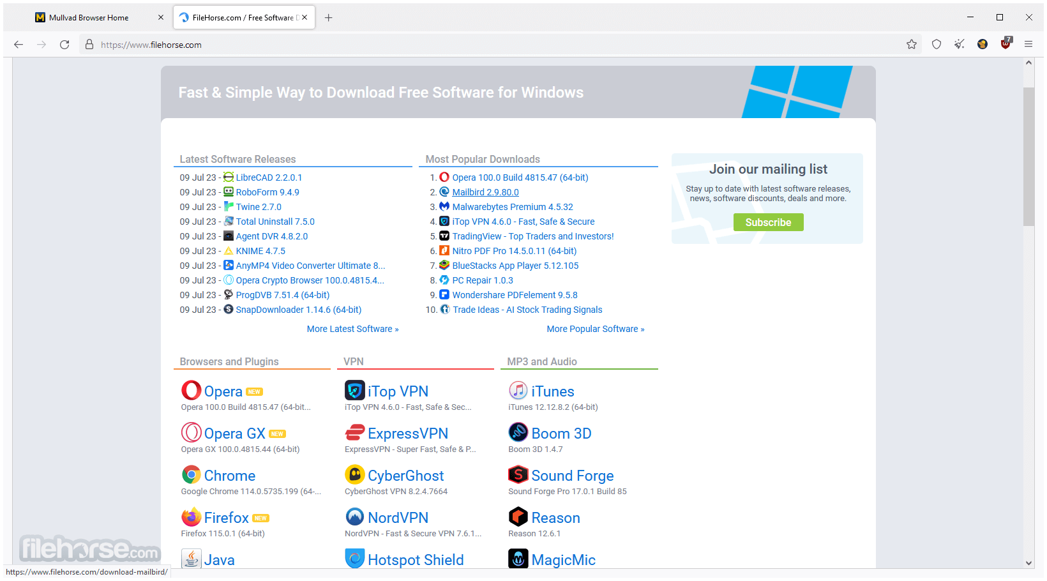The height and width of the screenshot is (581, 1047).
Task: Click the Chrome browser icon
Action: click(x=192, y=474)
